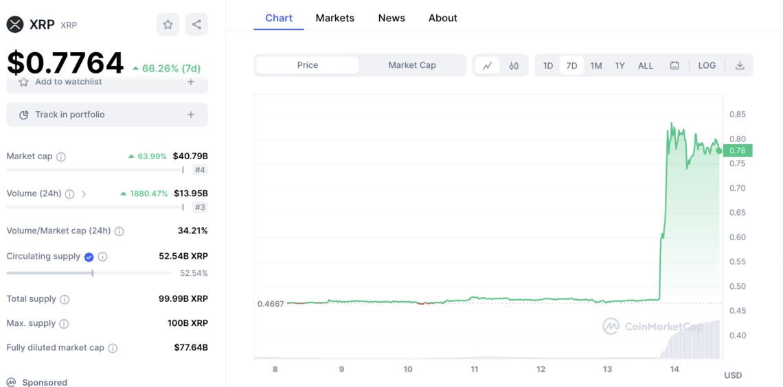Click the $0.7764 price value
This screenshot has height=387, width=783.
65,63
